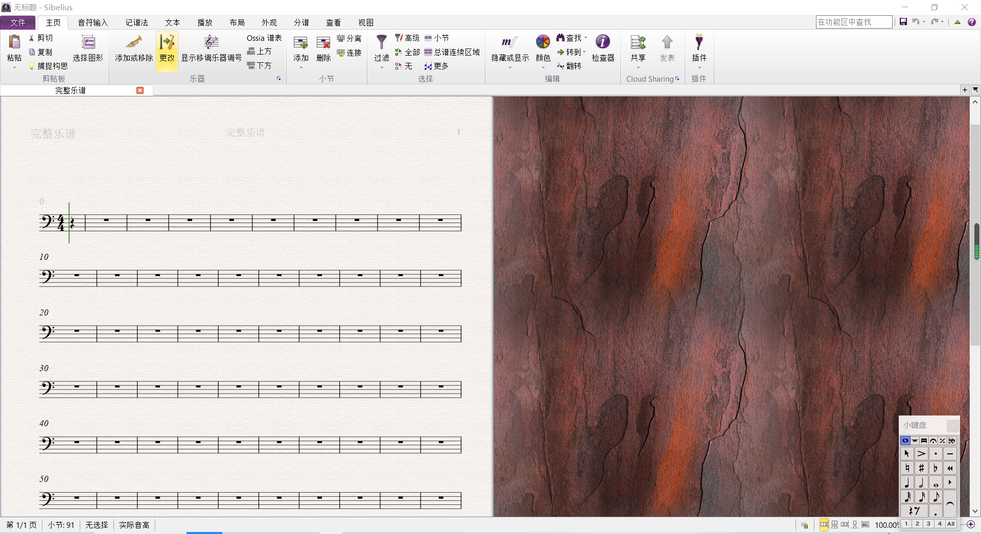This screenshot has height=534, width=981.
Task: Open the File (文件) tab
Action: click(x=18, y=22)
